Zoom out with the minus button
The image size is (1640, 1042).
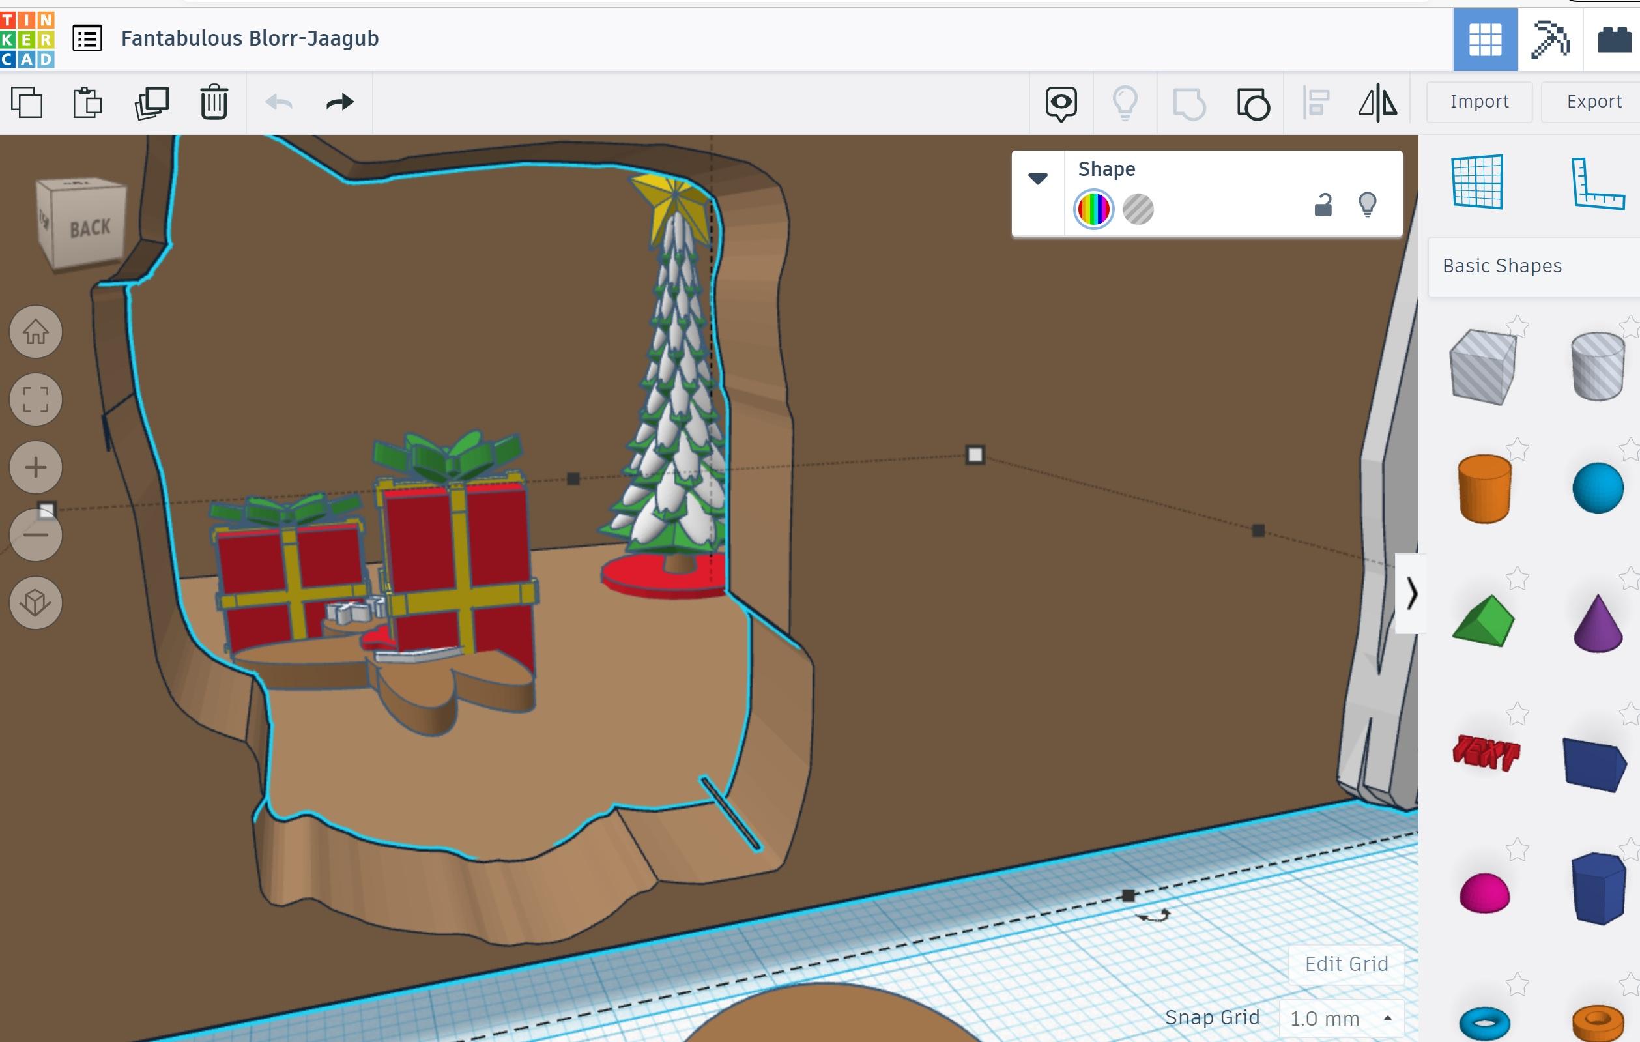[x=36, y=534]
